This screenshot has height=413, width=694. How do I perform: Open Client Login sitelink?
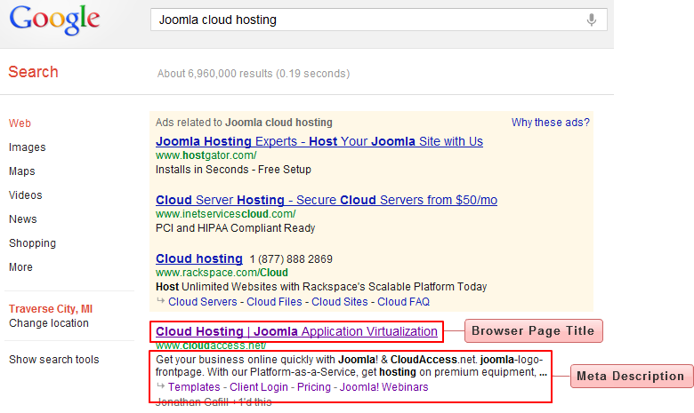259,387
